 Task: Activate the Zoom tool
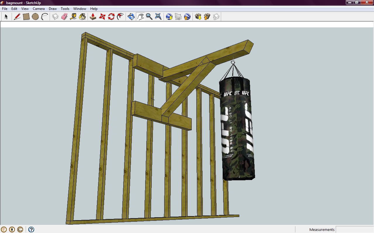click(149, 17)
